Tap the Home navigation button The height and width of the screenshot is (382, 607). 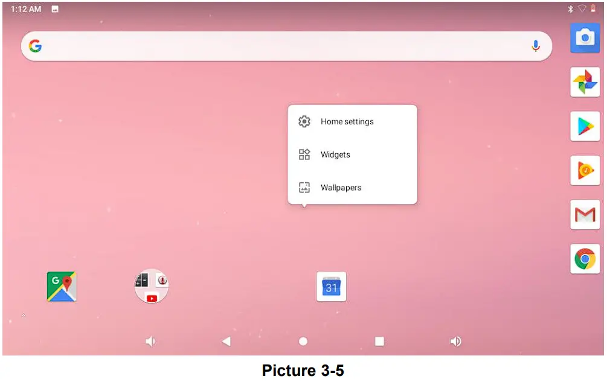tap(303, 342)
